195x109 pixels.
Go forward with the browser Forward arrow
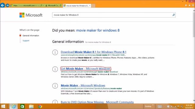[x=7, y=5]
